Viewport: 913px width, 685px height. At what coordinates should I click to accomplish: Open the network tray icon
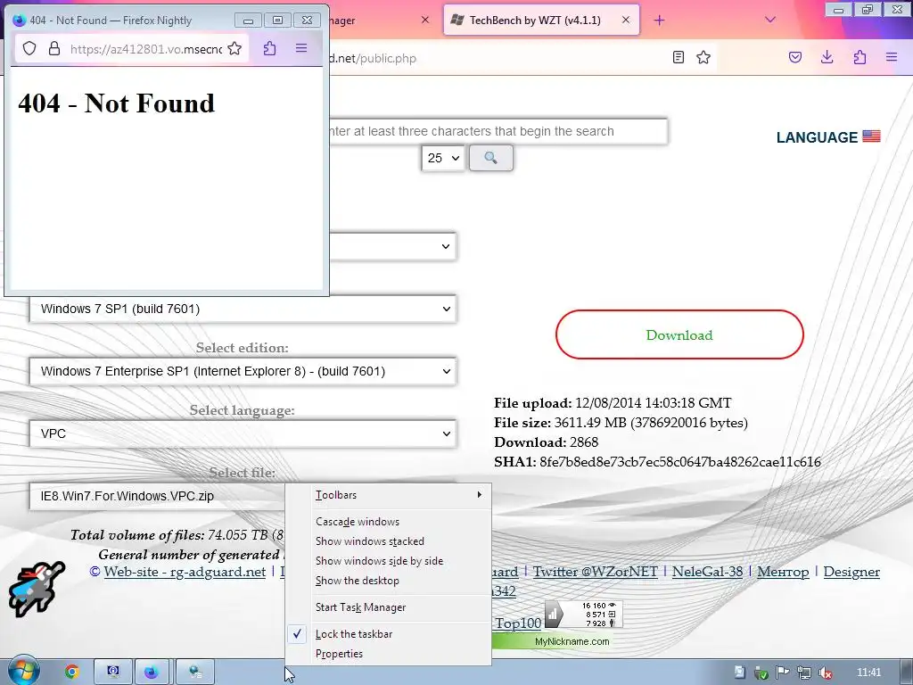(x=804, y=673)
